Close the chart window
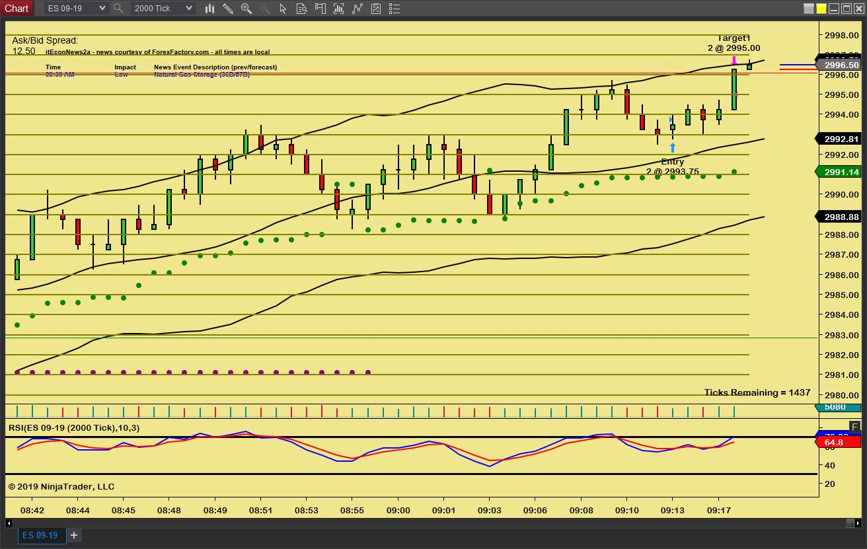 (858, 9)
